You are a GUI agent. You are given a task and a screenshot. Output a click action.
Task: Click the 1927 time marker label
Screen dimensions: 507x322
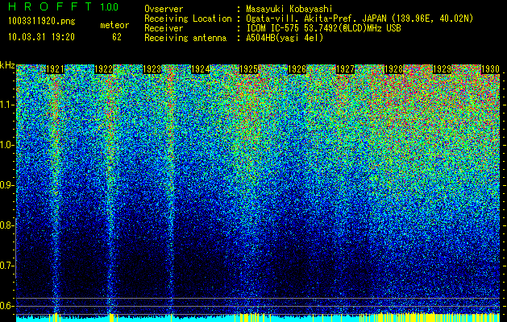pos(346,69)
